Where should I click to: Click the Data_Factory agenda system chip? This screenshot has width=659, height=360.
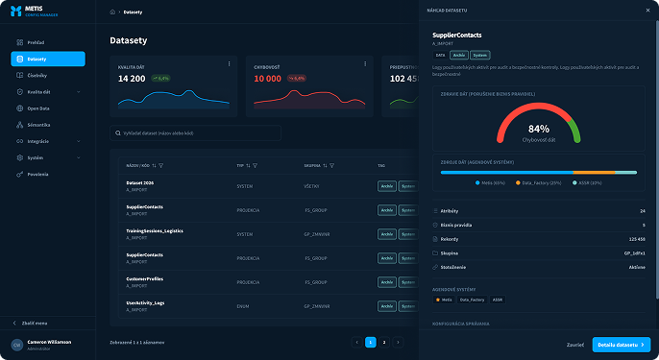click(x=472, y=300)
